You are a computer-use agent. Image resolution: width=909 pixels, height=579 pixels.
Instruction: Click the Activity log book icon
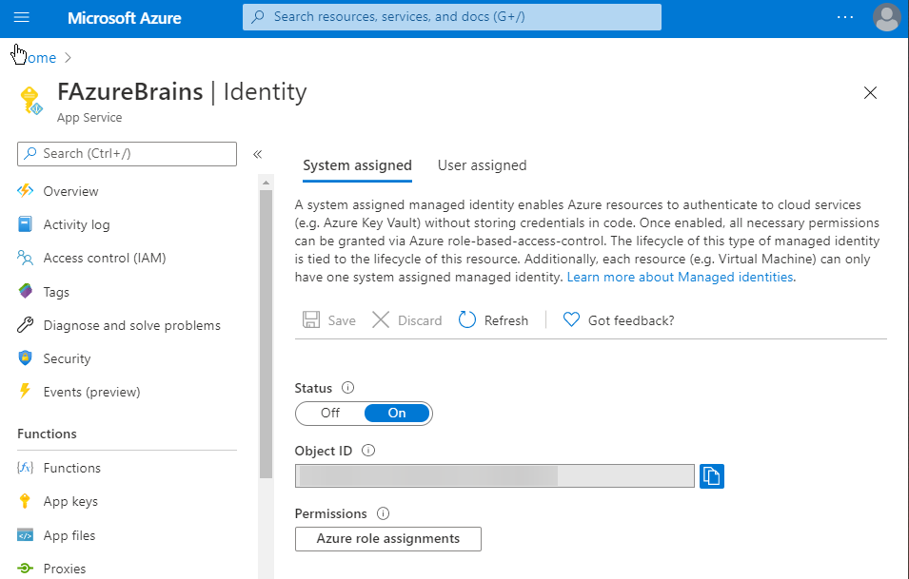point(25,224)
